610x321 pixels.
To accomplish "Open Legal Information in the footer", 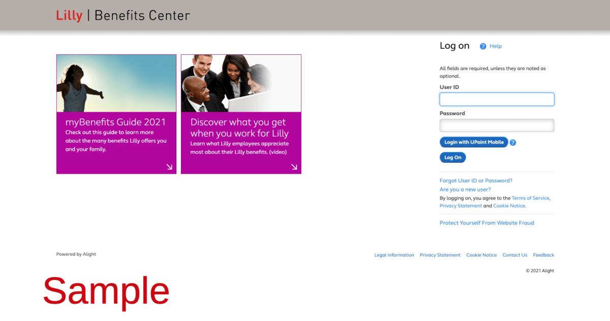I will tap(394, 255).
